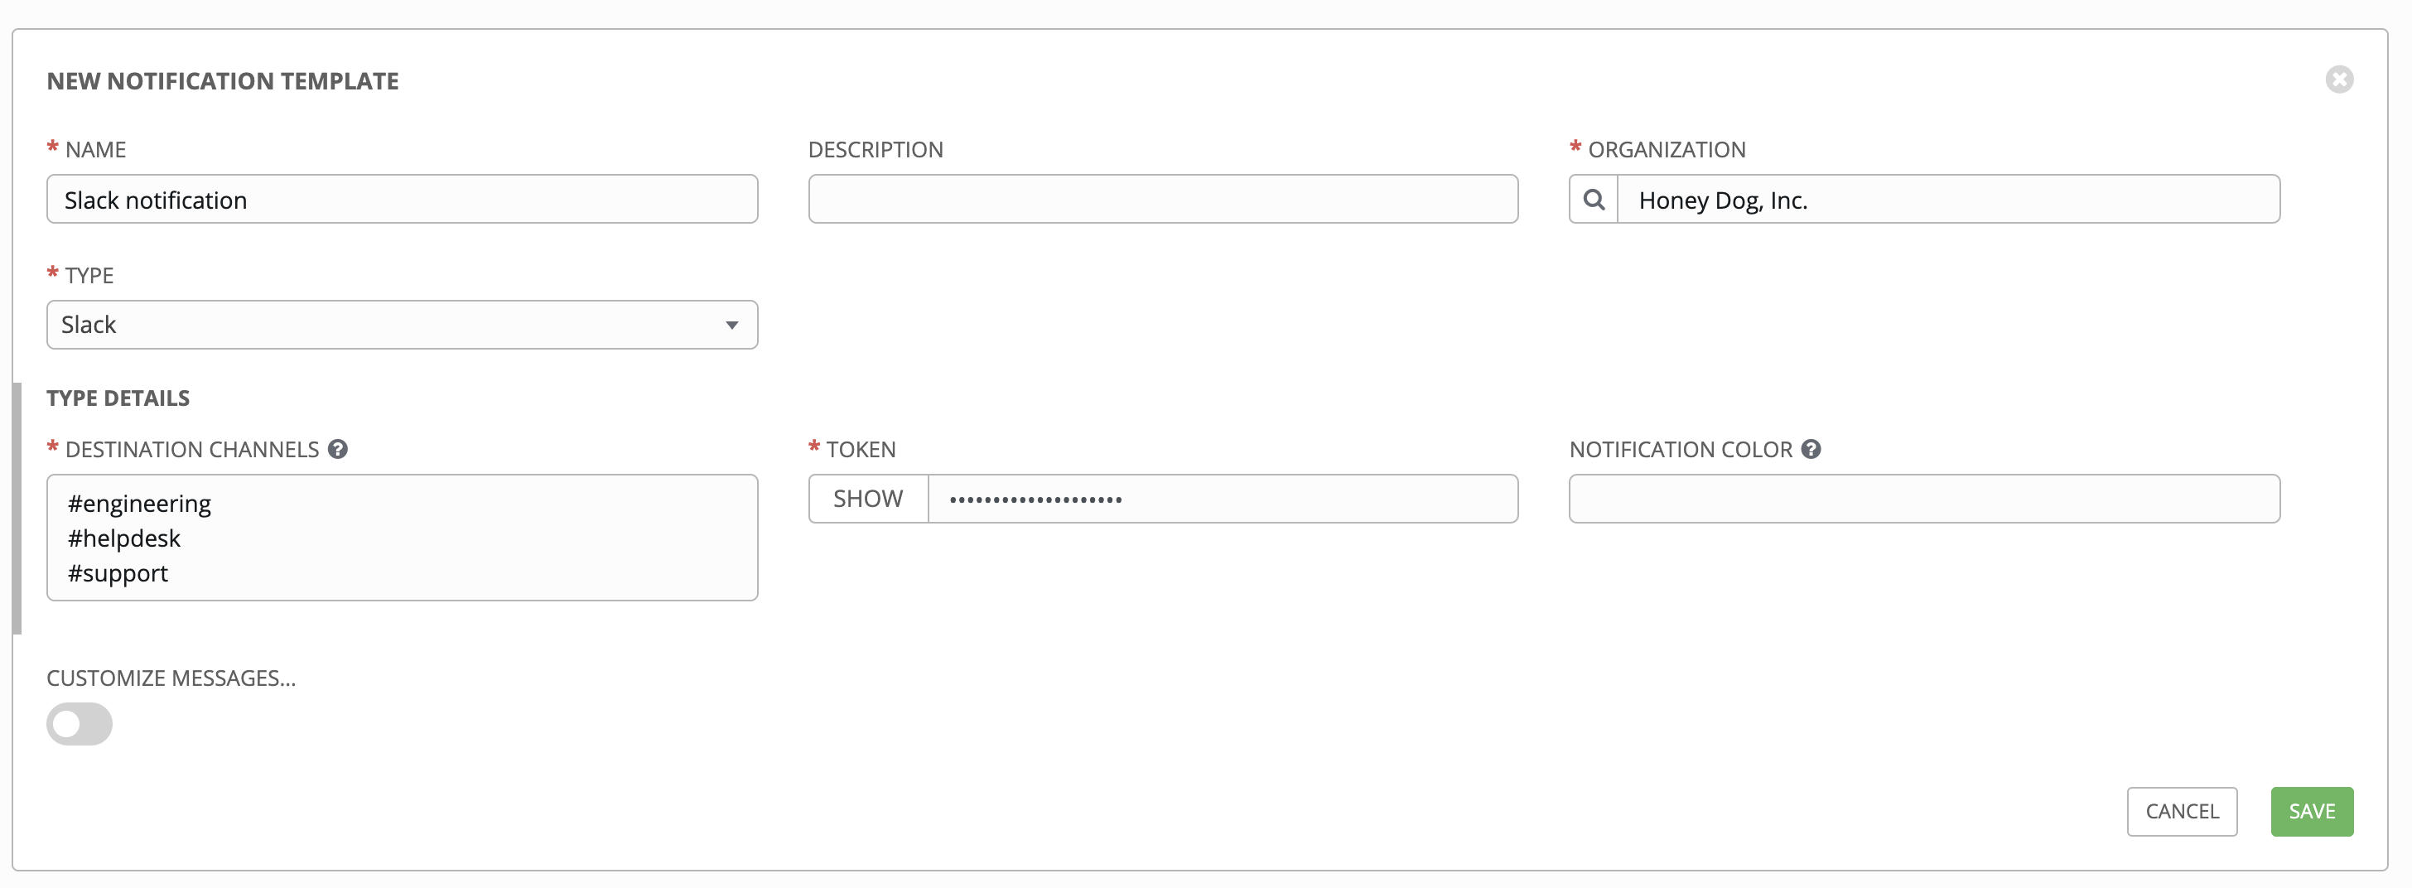The image size is (2412, 888).
Task: Place cursor on the #engineering channel line
Action: pos(139,504)
